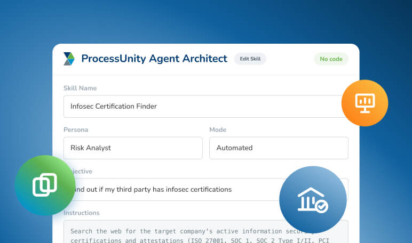Click the Mode label
Image resolution: width=412 pixels, height=243 pixels.
pos(218,129)
